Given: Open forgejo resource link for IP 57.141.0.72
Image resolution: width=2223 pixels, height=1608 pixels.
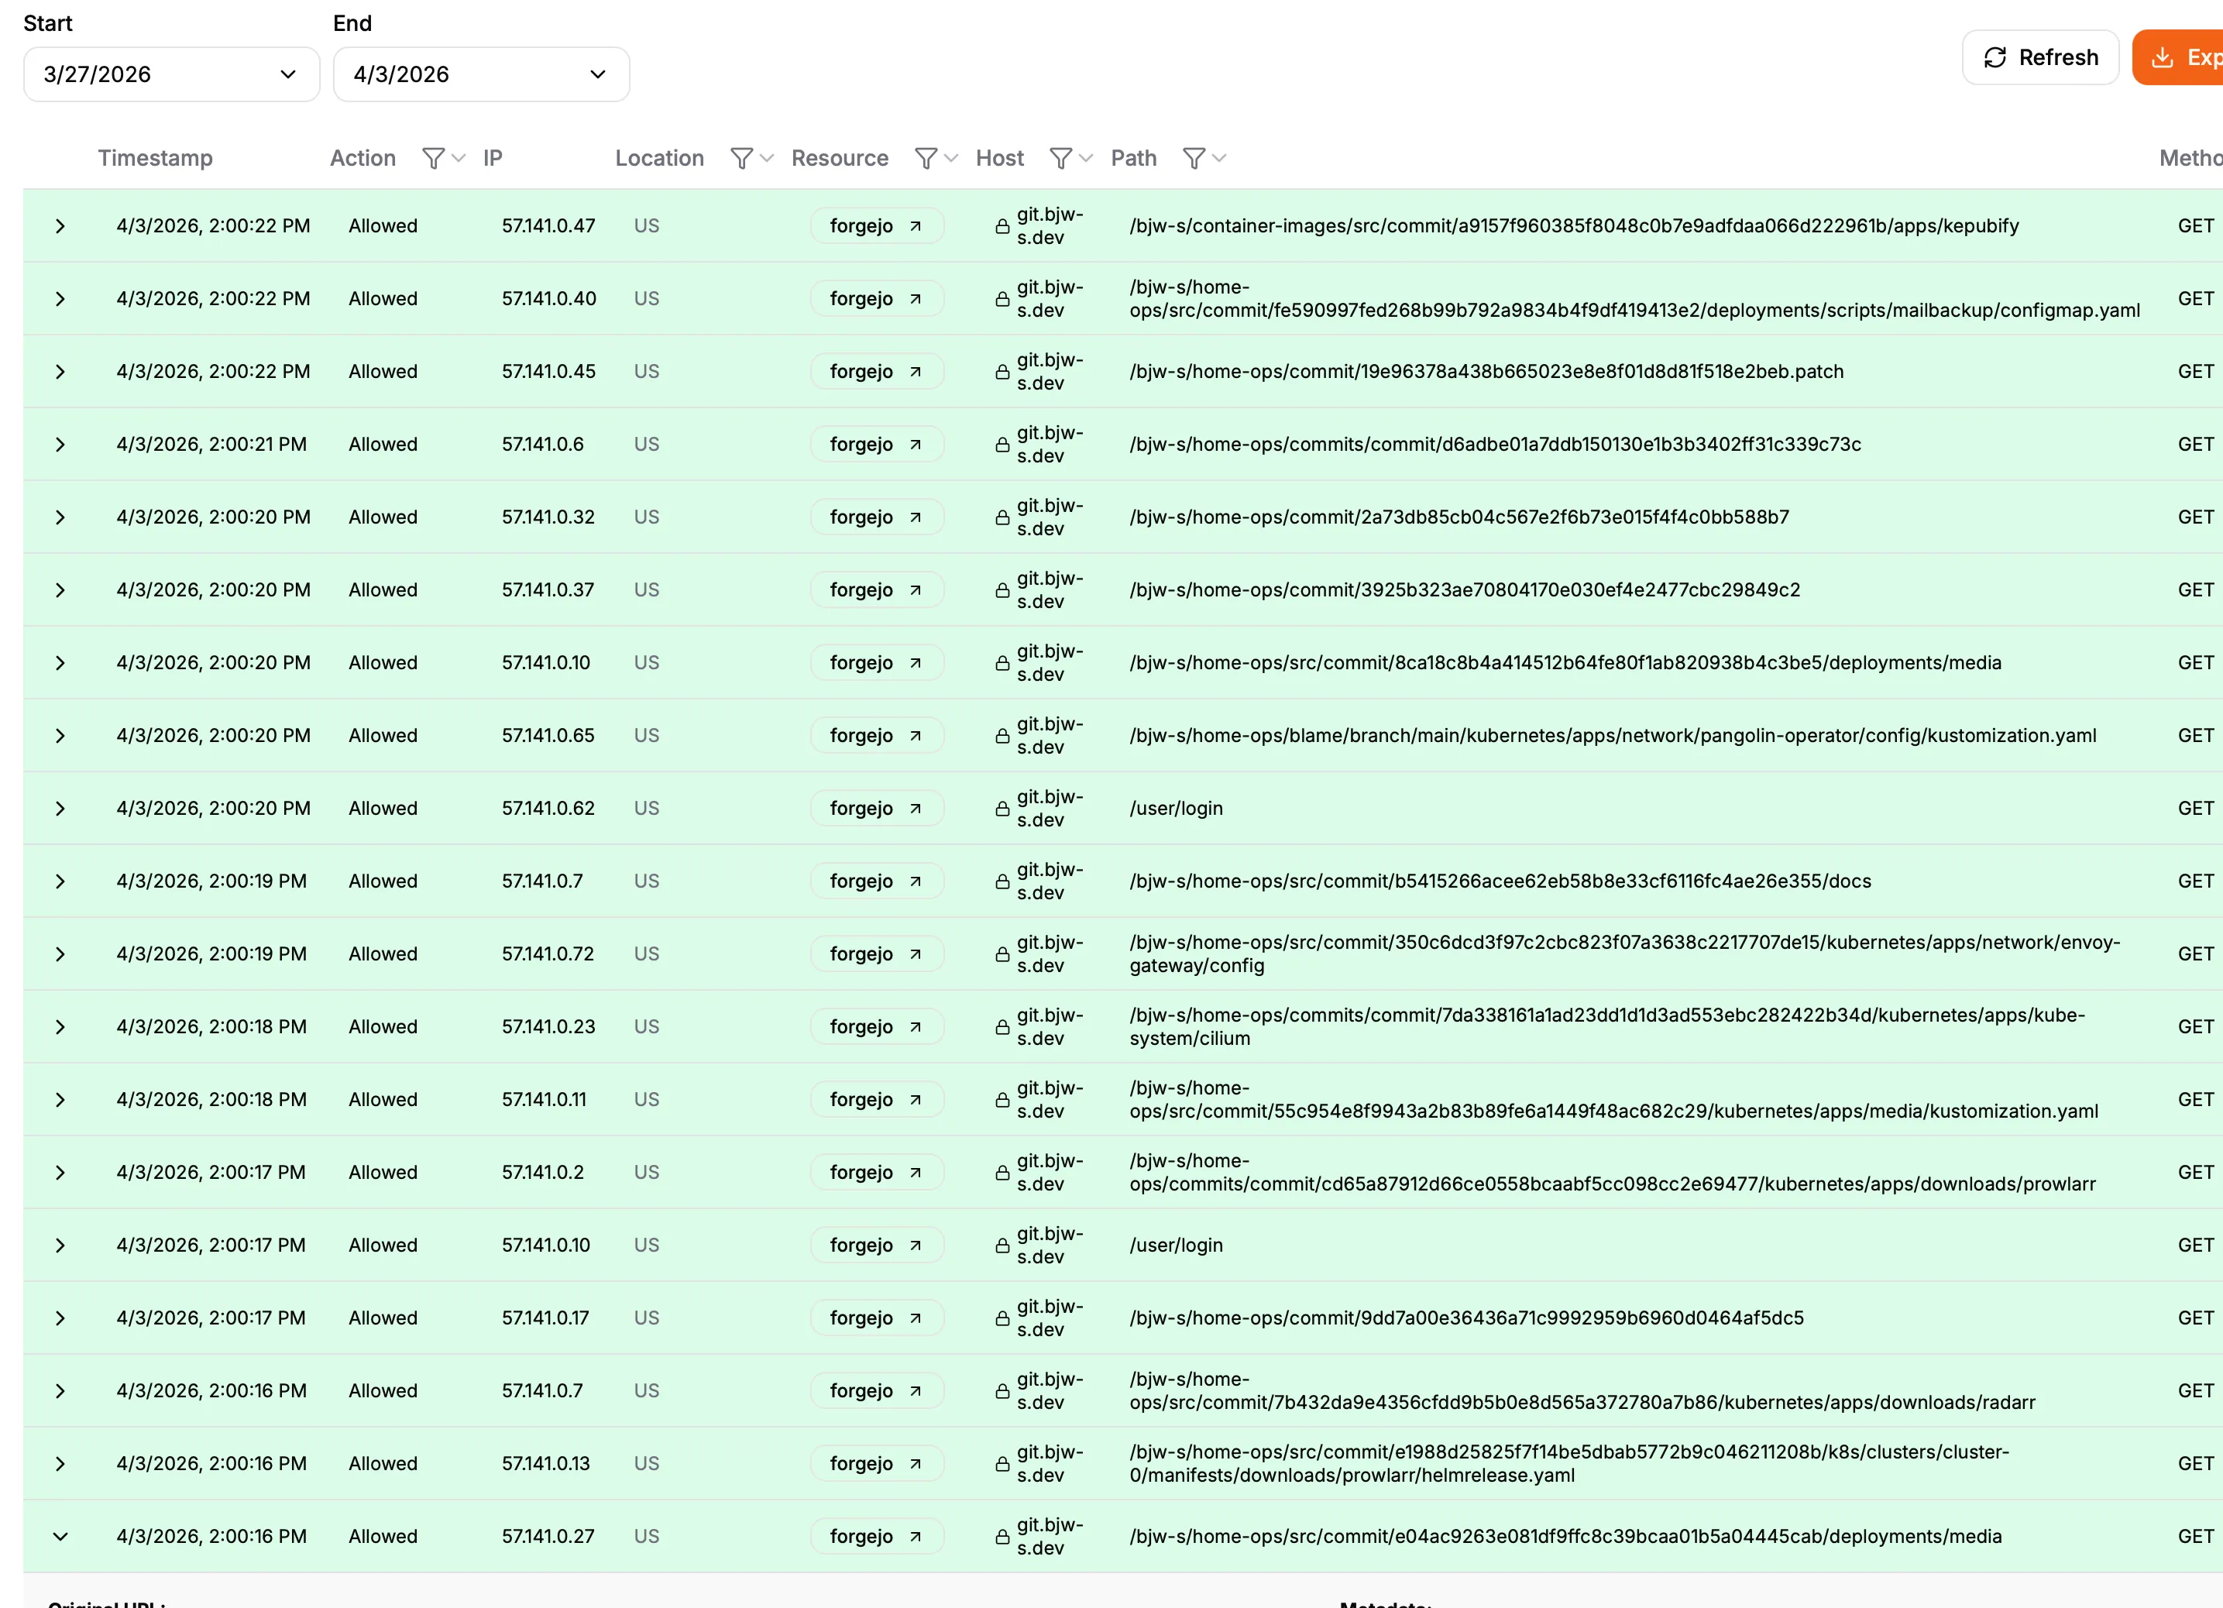Looking at the screenshot, I should click(x=876, y=954).
